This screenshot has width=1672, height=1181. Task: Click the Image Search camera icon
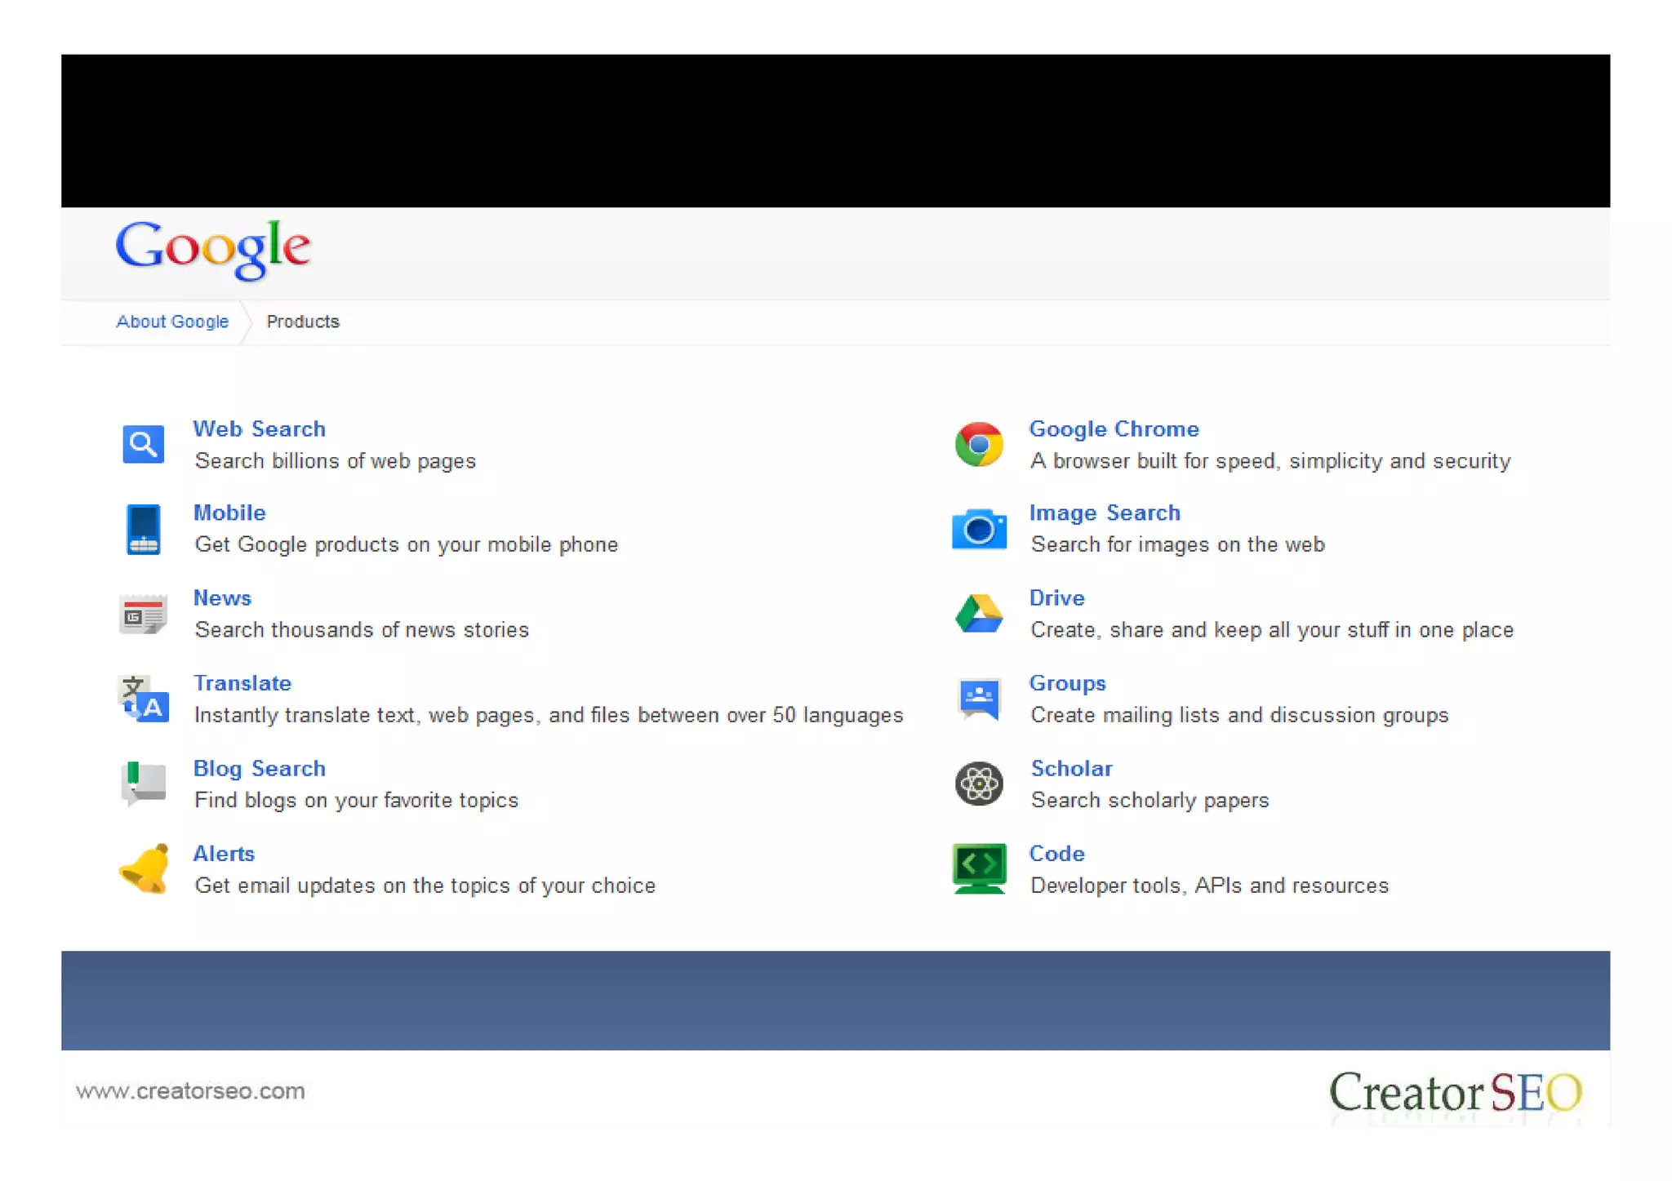tap(978, 530)
